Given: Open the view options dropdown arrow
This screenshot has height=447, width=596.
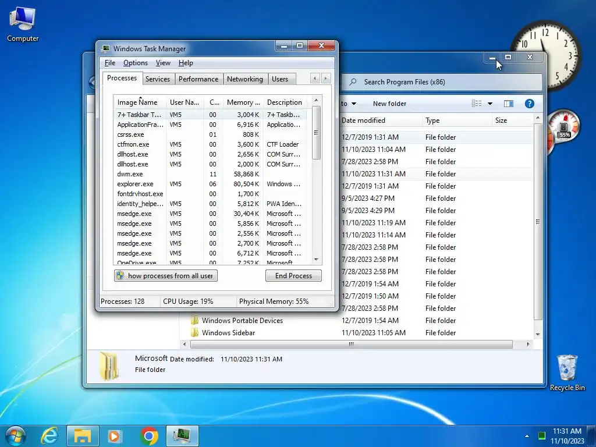Looking at the screenshot, I should tap(490, 104).
